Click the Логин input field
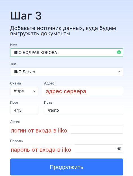The width and height of the screenshot is (133, 176). tap(67, 129)
